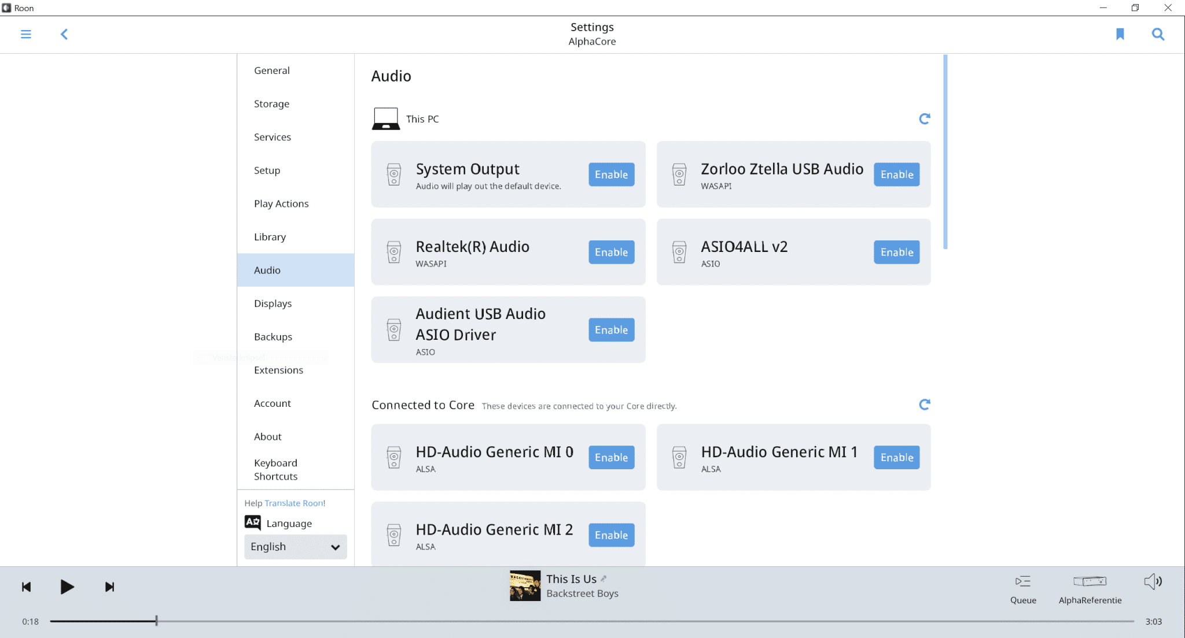This screenshot has height=638, width=1185.
Task: Open the Keyboard Shortcuts section
Action: (296, 470)
